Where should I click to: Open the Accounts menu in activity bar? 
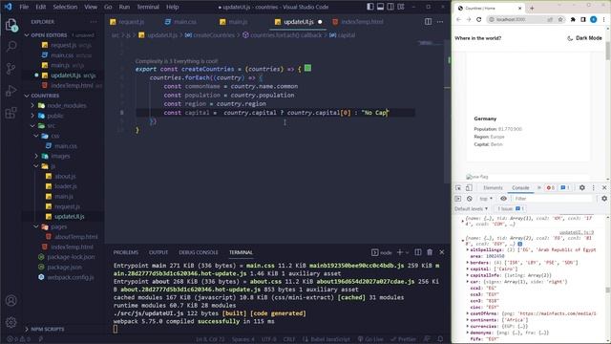point(11,300)
